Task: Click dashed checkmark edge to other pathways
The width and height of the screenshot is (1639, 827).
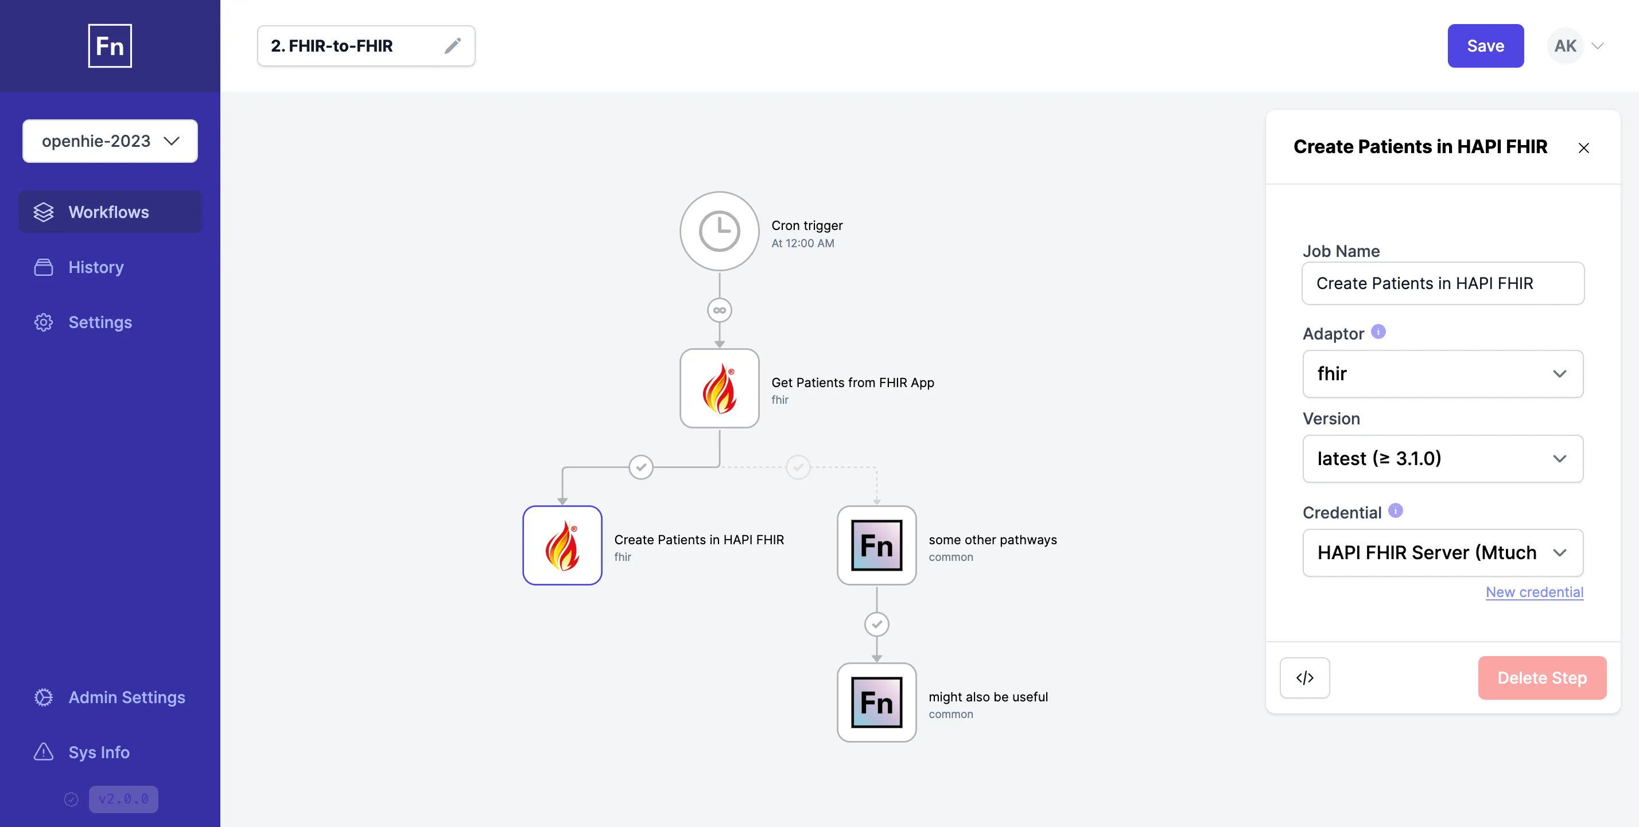Action: coord(798,467)
